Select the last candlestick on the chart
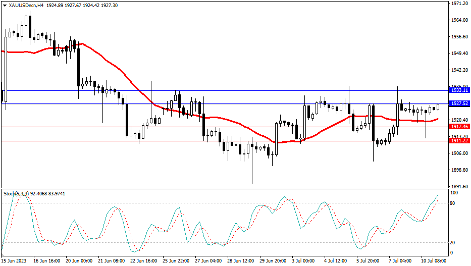471x266 pixels. 438,106
